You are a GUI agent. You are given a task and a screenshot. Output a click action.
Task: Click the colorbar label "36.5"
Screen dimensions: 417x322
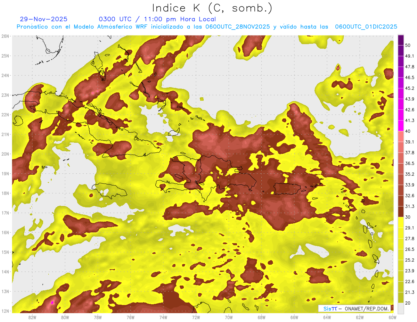point(410,163)
